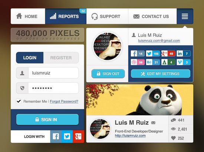This screenshot has height=152, width=204.
Task: Toggle the Remember Me checkbox
Action: point(19,101)
